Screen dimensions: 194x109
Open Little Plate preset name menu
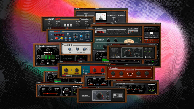pos(89,87)
